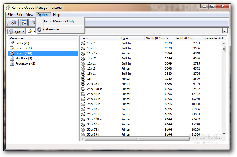Click the horizontal scrollbar right arrow

[x=219, y=138]
